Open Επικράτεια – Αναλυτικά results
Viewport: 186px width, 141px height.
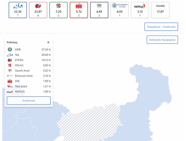(161, 27)
